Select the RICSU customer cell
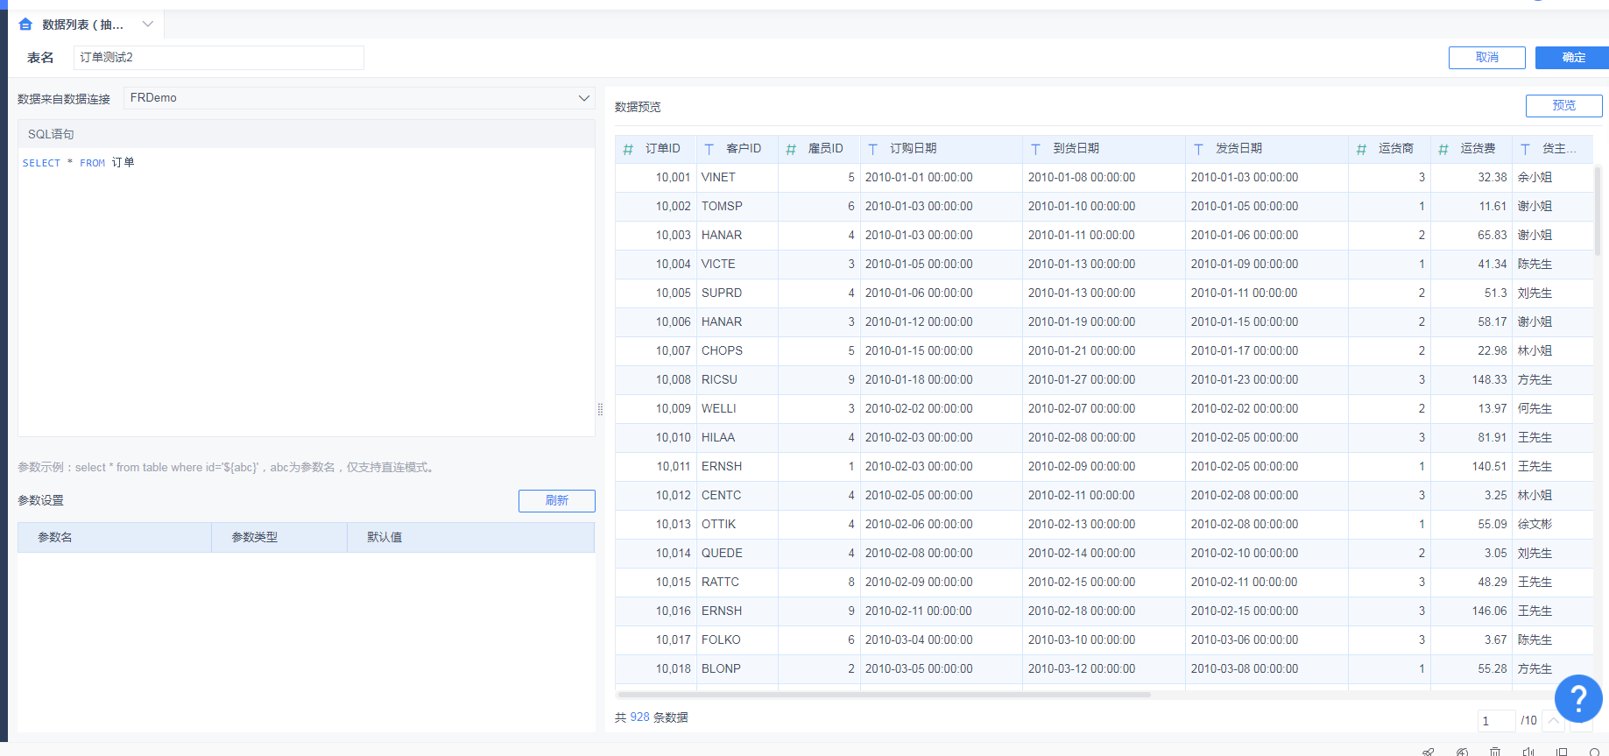The width and height of the screenshot is (1609, 756). click(737, 380)
